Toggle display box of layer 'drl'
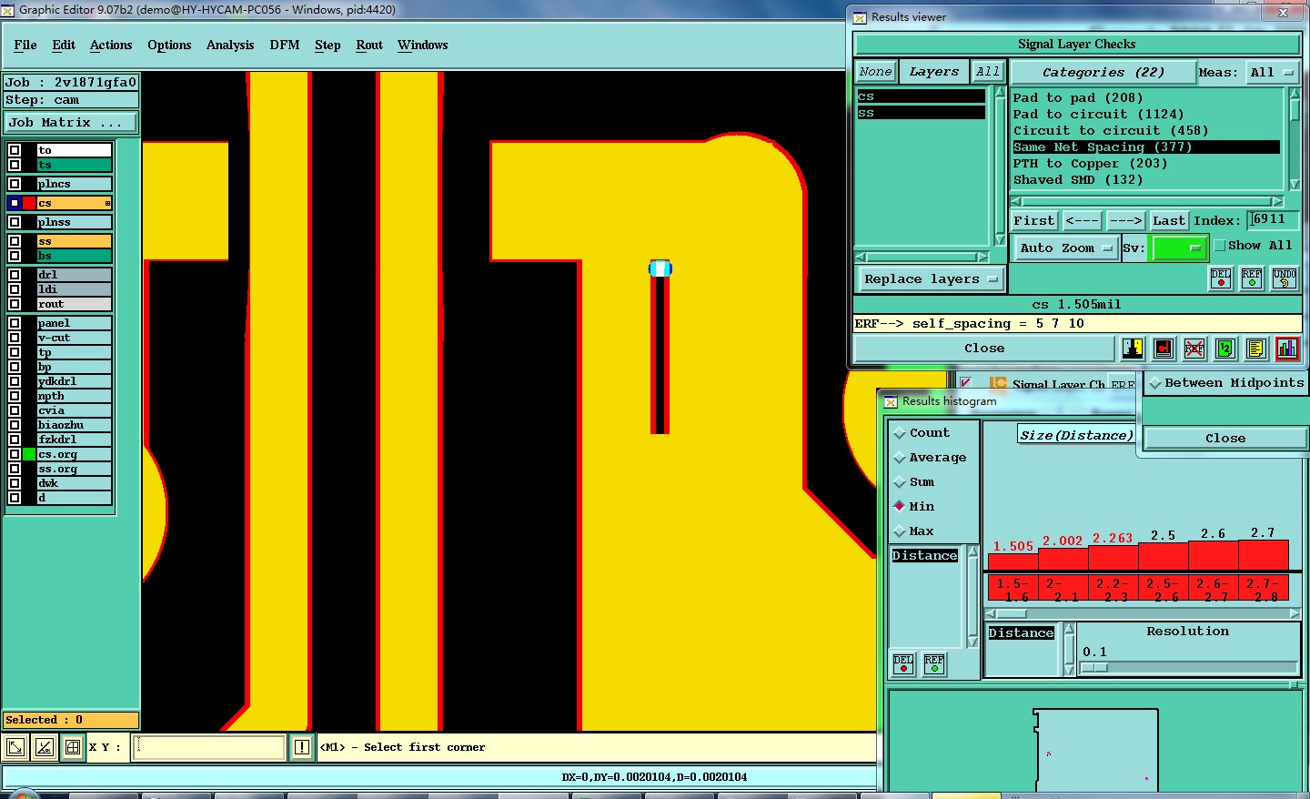The image size is (1310, 799). pyautogui.click(x=15, y=275)
